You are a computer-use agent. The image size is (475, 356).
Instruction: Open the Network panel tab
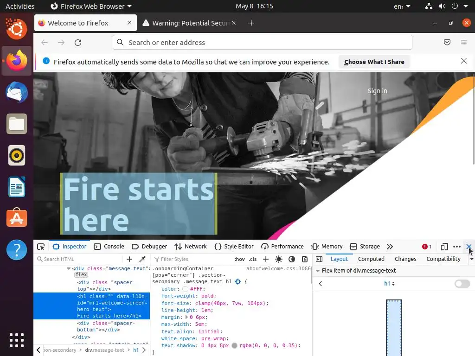point(191,247)
